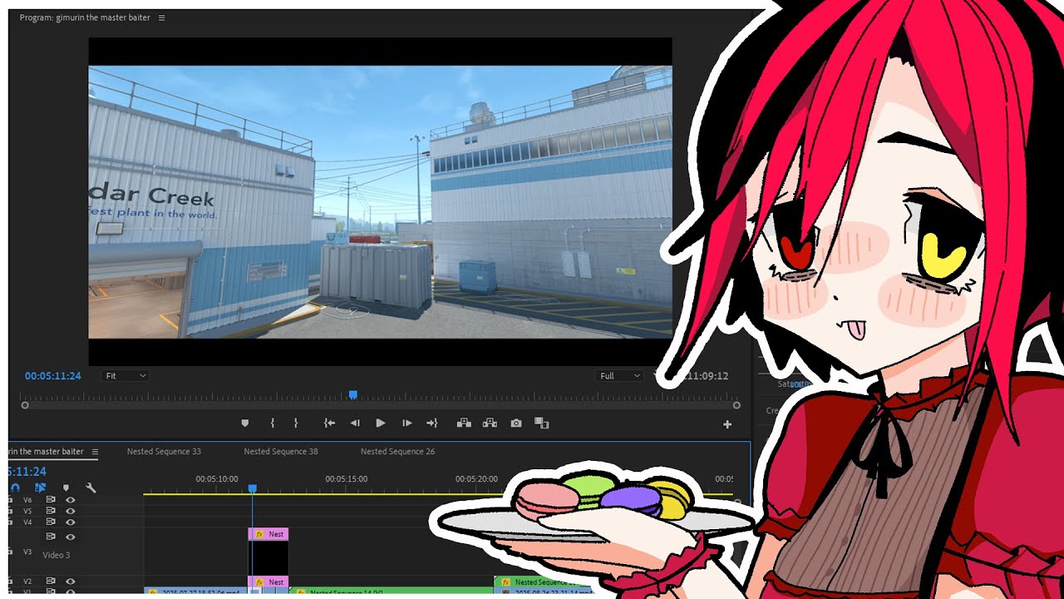Click the Program monitor title tab
This screenshot has height=599, width=1064.
tap(85, 17)
